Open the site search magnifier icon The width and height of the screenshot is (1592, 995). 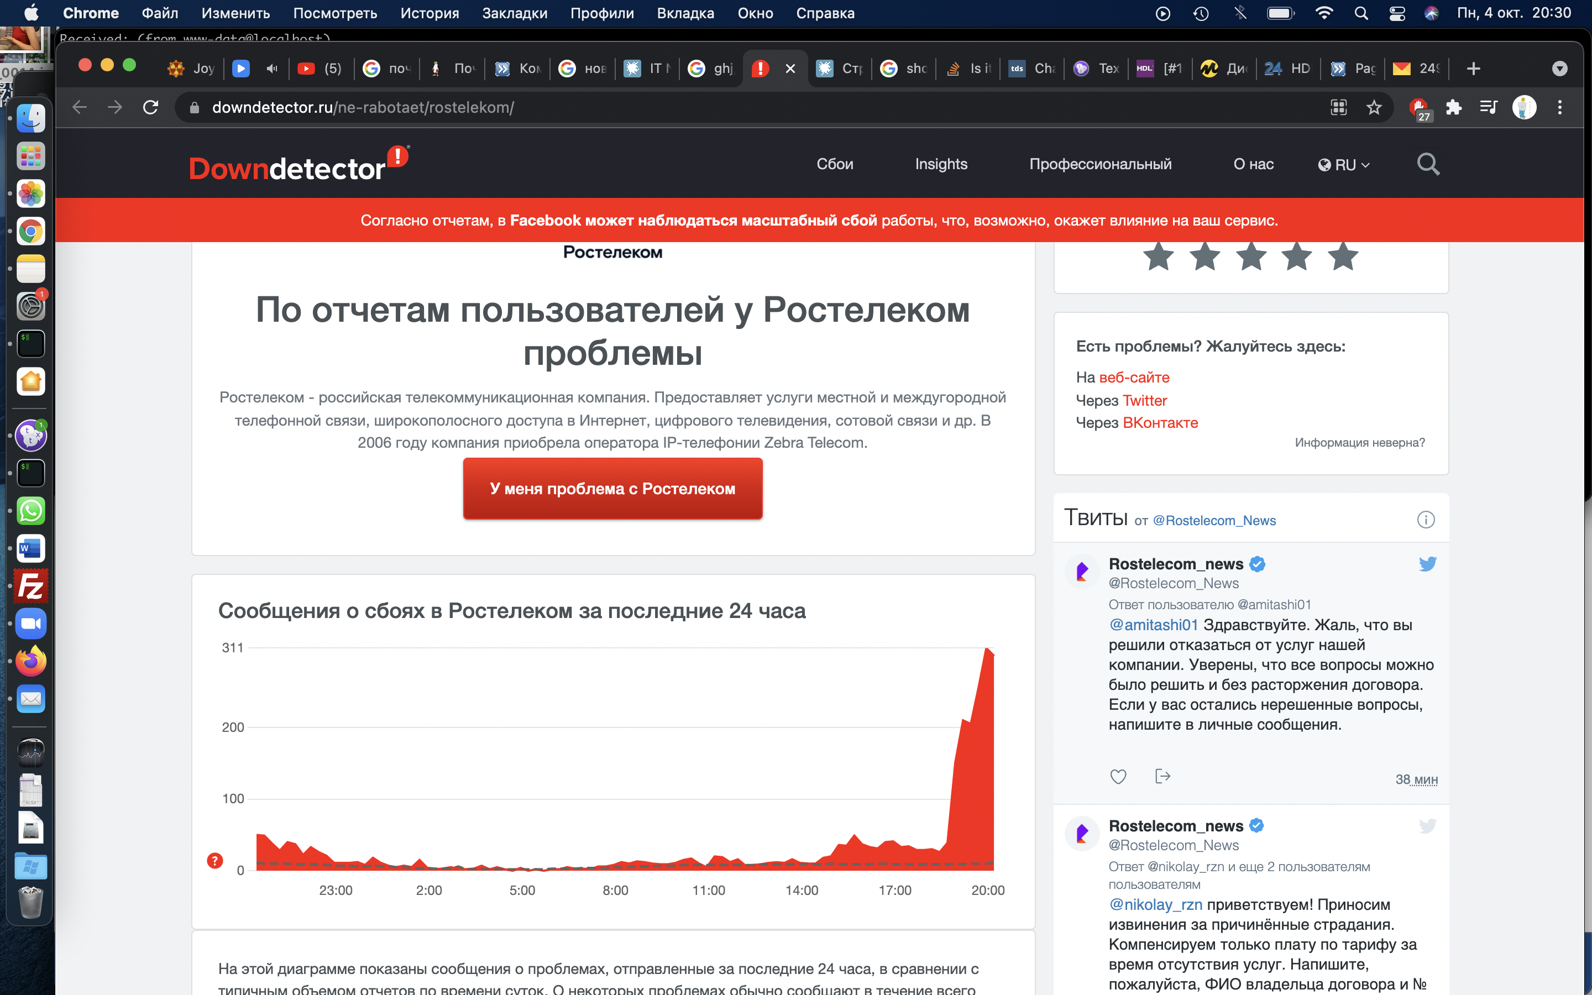1427,165
